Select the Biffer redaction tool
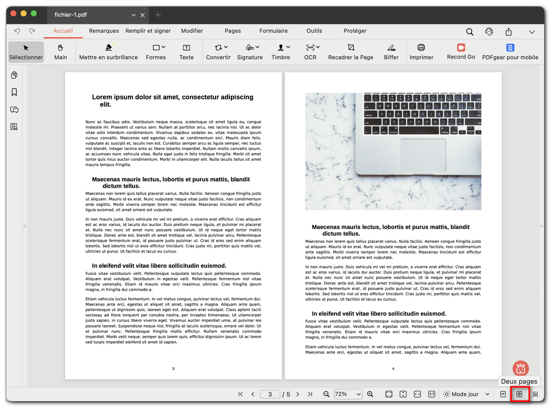 (391, 52)
